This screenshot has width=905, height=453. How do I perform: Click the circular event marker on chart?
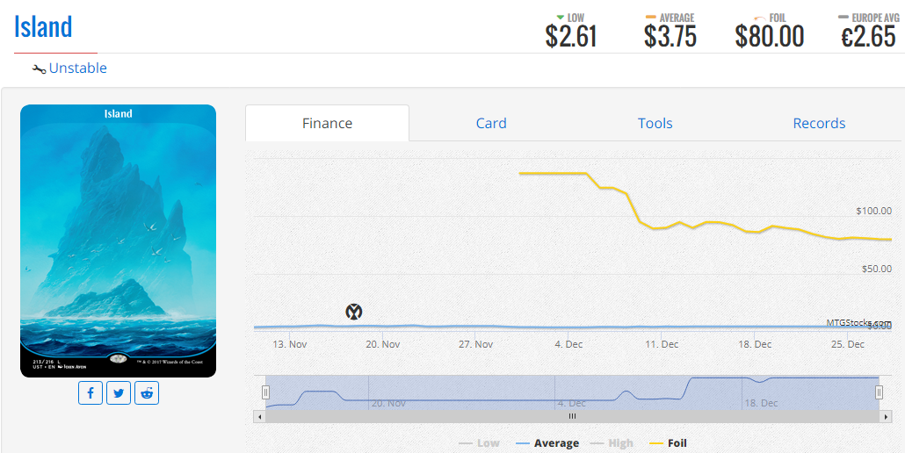pos(354,312)
